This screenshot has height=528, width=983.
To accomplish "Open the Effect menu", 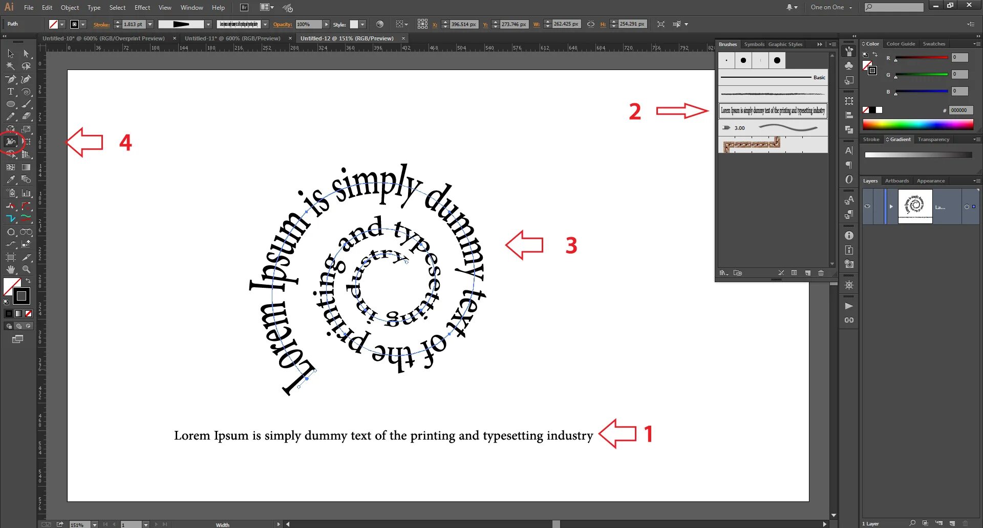I will coord(142,8).
